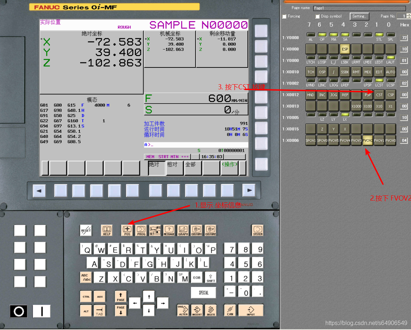Click the PAGE up key
The height and width of the screenshot is (330, 411).
pos(121,296)
